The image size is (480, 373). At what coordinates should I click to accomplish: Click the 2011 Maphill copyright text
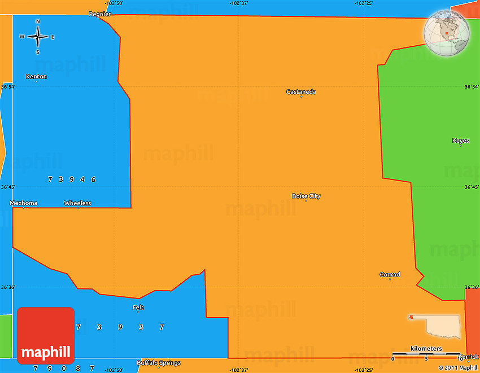(x=457, y=368)
